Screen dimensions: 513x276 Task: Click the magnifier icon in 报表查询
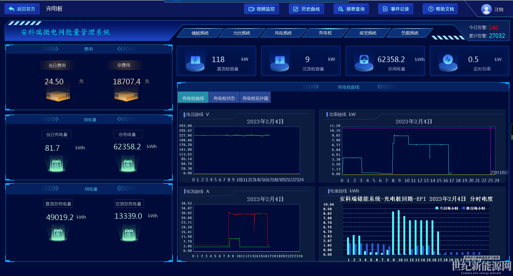341,9
